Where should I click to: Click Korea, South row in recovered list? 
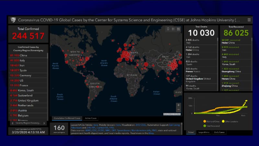pyautogui.click(x=236, y=63)
